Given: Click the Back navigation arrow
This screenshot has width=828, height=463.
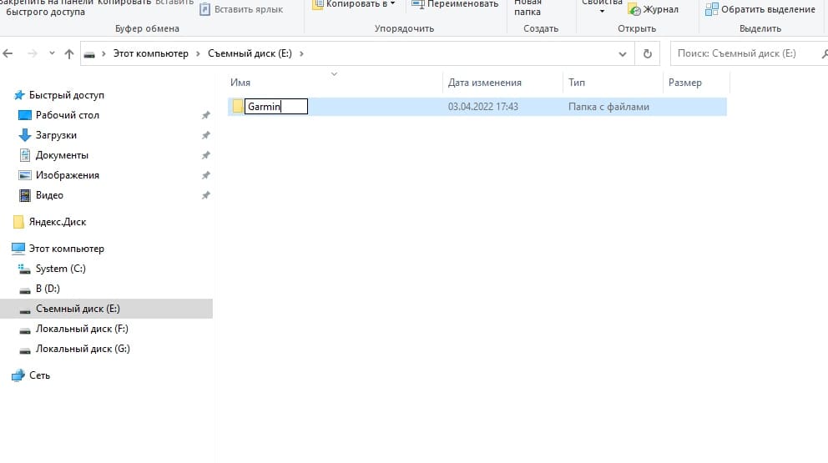Looking at the screenshot, I should (x=8, y=53).
